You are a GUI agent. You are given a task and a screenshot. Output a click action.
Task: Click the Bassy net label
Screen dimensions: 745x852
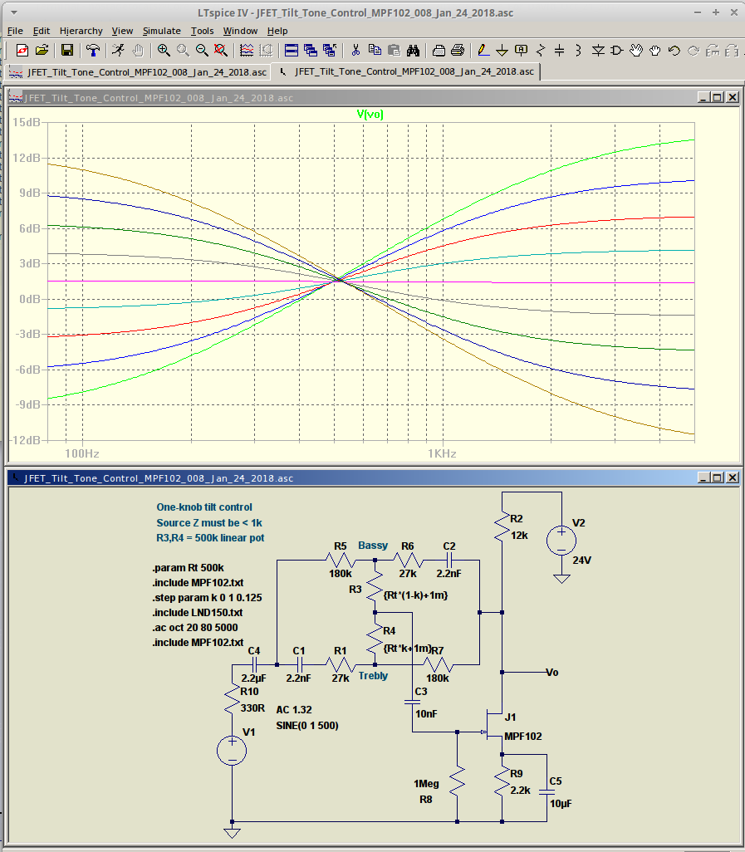pos(373,546)
